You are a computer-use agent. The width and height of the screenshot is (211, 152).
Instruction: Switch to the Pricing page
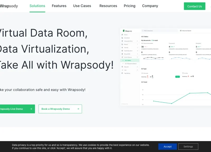pyautogui.click(x=130, y=6)
